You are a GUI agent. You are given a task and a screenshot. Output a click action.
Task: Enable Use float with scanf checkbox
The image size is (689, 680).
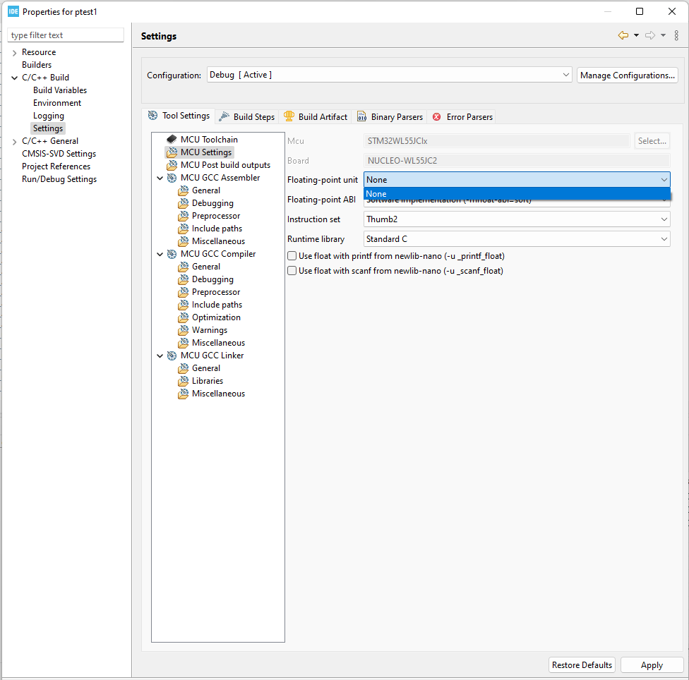292,271
